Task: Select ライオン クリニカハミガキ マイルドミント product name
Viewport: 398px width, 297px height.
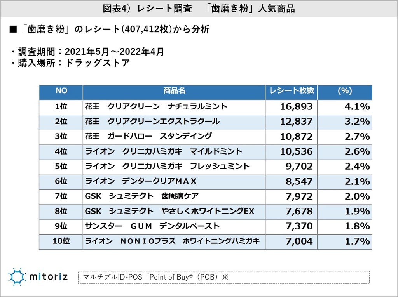Action: coord(164,151)
